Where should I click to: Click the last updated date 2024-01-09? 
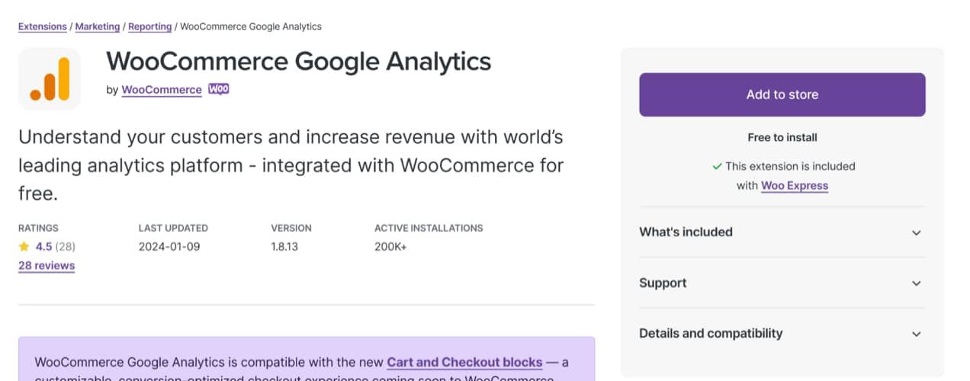click(x=168, y=247)
